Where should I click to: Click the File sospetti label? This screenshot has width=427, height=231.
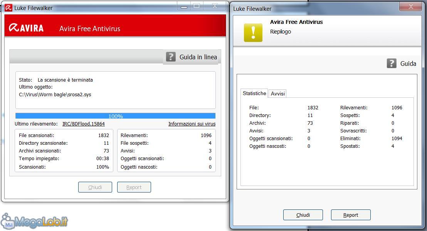coord(134,143)
